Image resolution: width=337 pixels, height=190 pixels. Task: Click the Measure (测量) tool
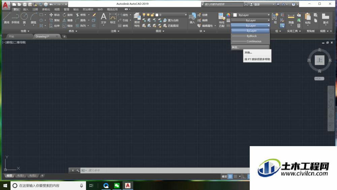pyautogui.click(x=291, y=18)
